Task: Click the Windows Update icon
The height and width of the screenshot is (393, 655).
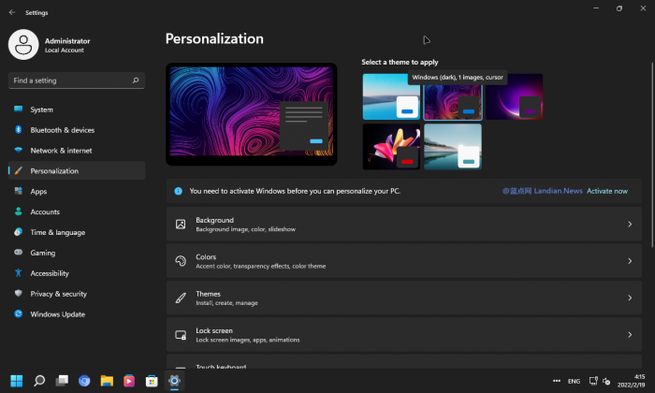Action: 18,314
